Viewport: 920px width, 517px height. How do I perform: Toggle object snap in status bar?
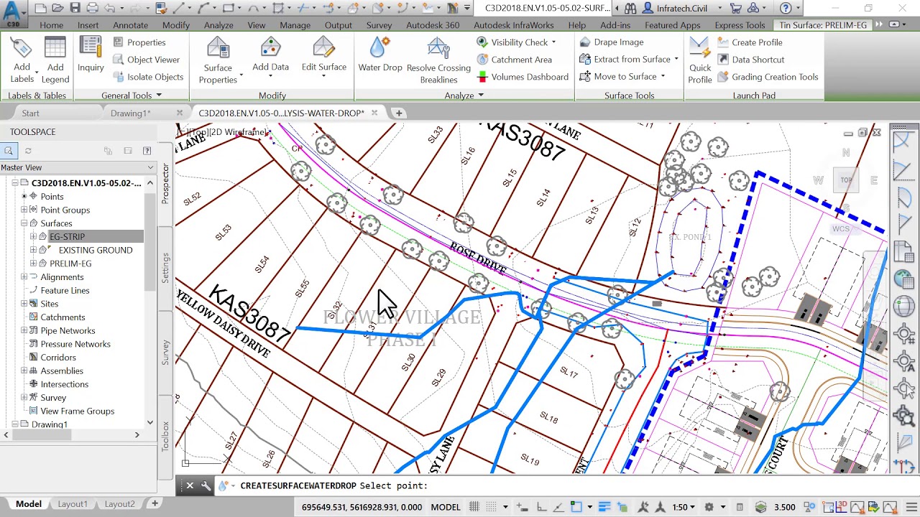click(x=576, y=507)
